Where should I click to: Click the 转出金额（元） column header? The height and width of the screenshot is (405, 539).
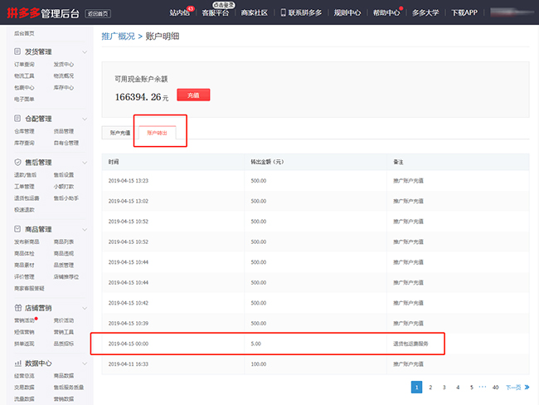pyautogui.click(x=267, y=162)
